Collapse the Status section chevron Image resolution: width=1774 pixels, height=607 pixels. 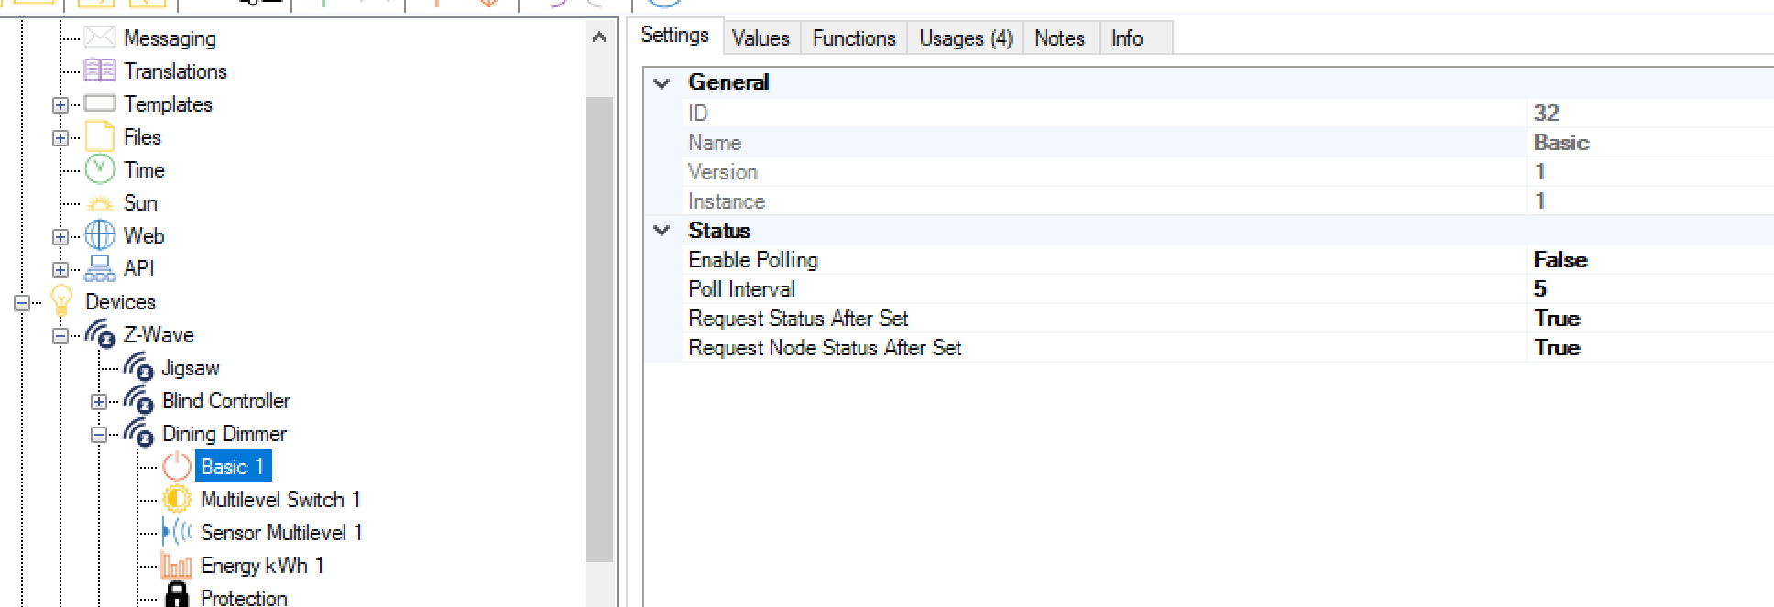[662, 231]
